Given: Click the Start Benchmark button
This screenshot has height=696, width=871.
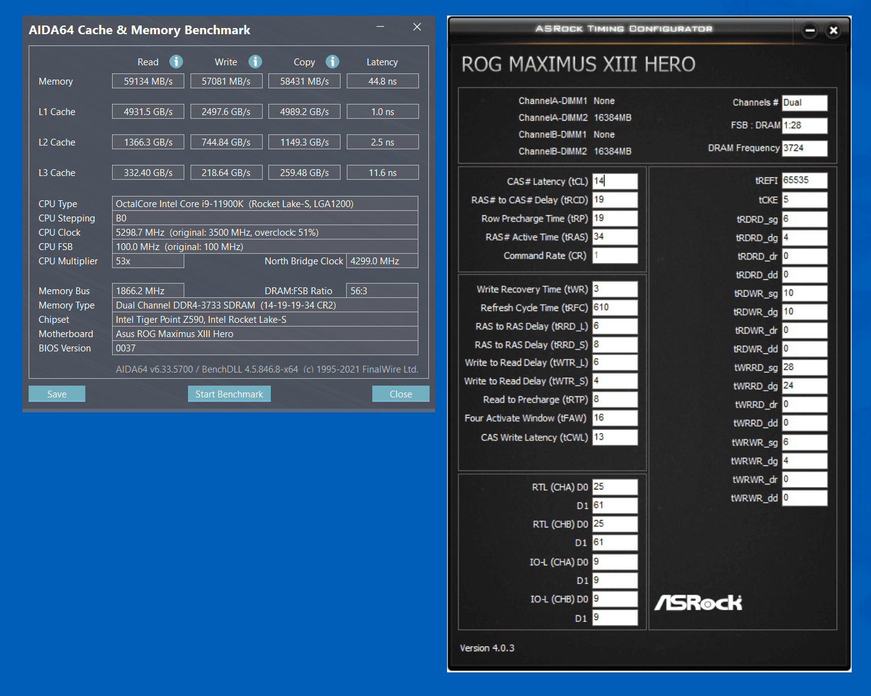Looking at the screenshot, I should (x=229, y=394).
